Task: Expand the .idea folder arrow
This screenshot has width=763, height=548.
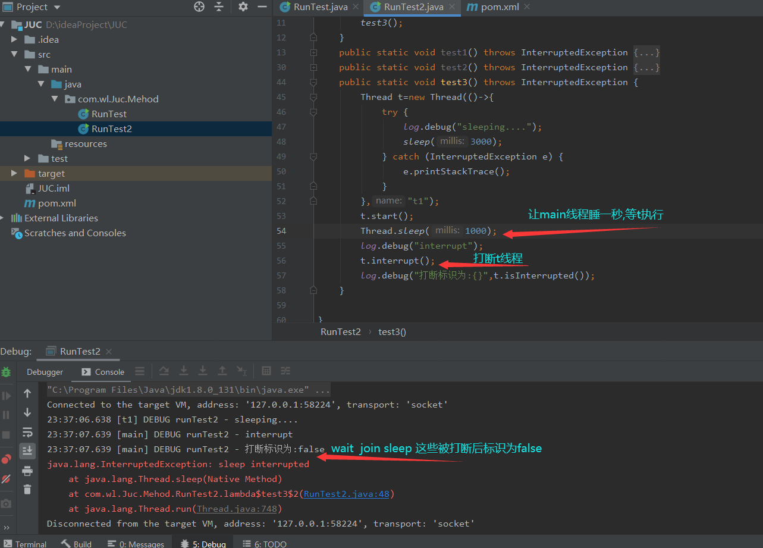Action: (x=14, y=39)
